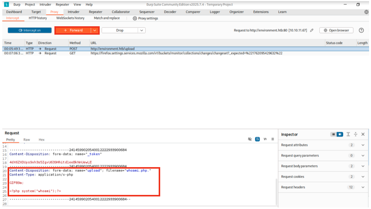
Task: Select POST request to environment.htb/upload row
Action: [186, 49]
